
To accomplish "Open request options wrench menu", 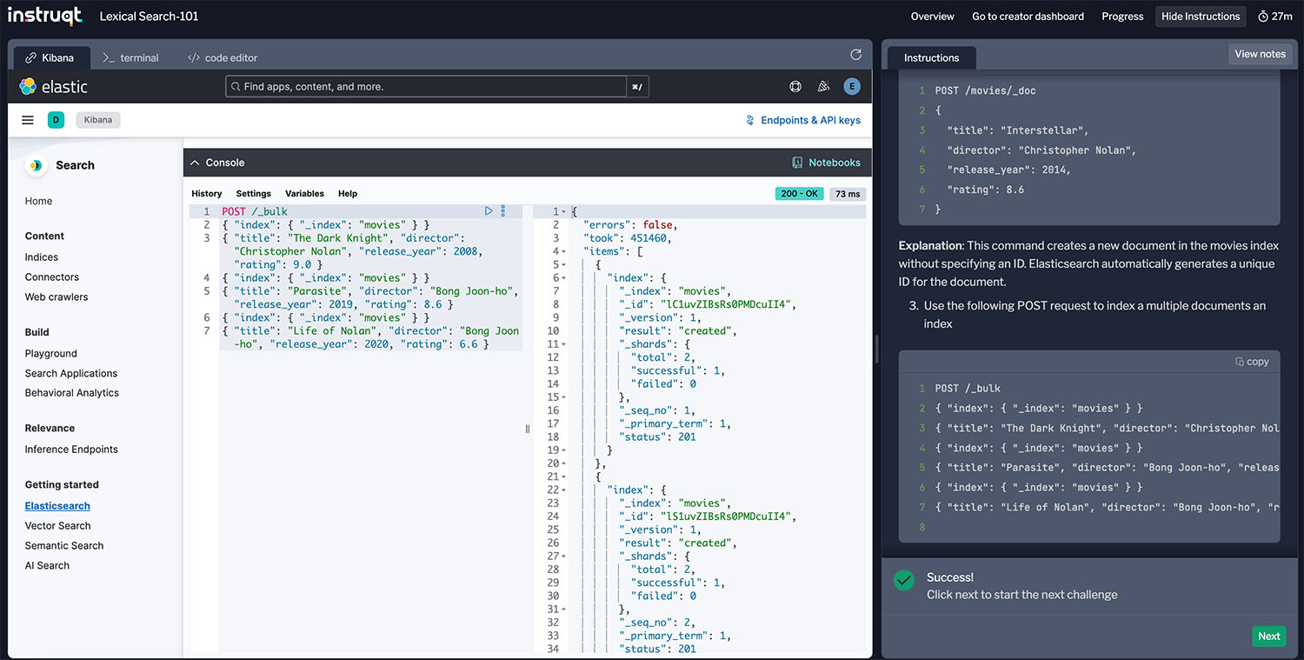I will click(502, 211).
